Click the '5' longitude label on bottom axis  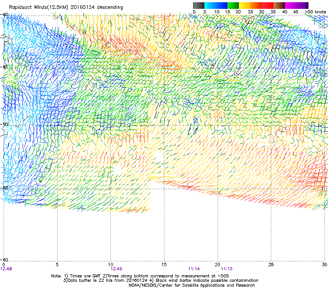click(x=57, y=265)
